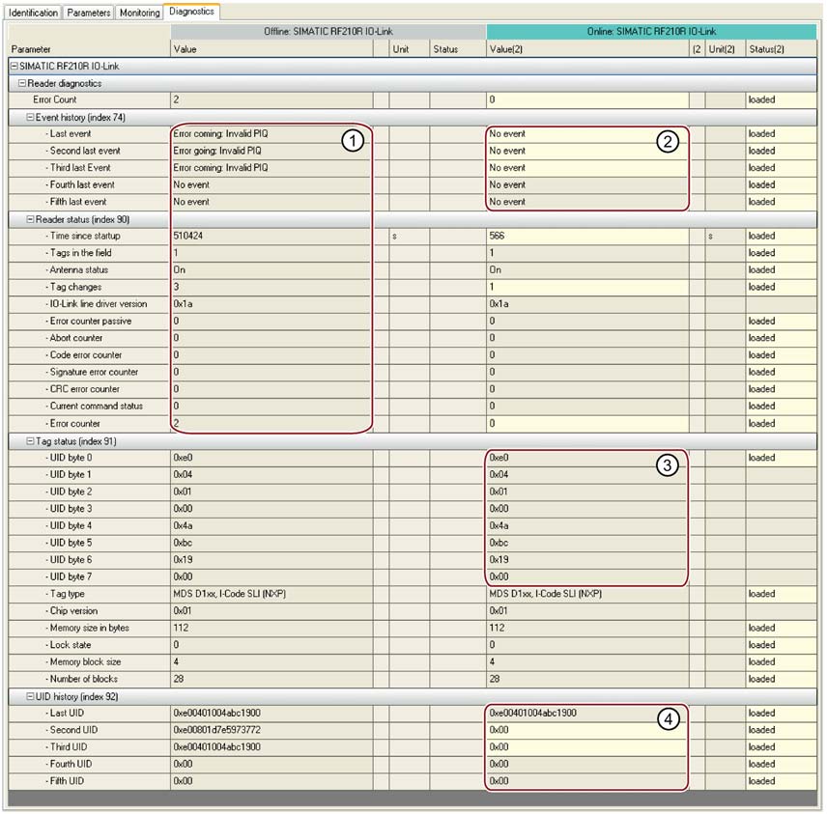Select the CRC error counter label

[x=84, y=389]
